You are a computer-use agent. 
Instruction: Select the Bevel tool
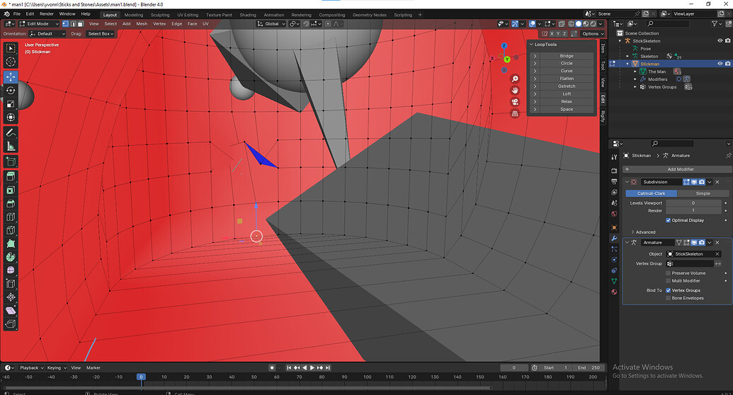tap(11, 204)
